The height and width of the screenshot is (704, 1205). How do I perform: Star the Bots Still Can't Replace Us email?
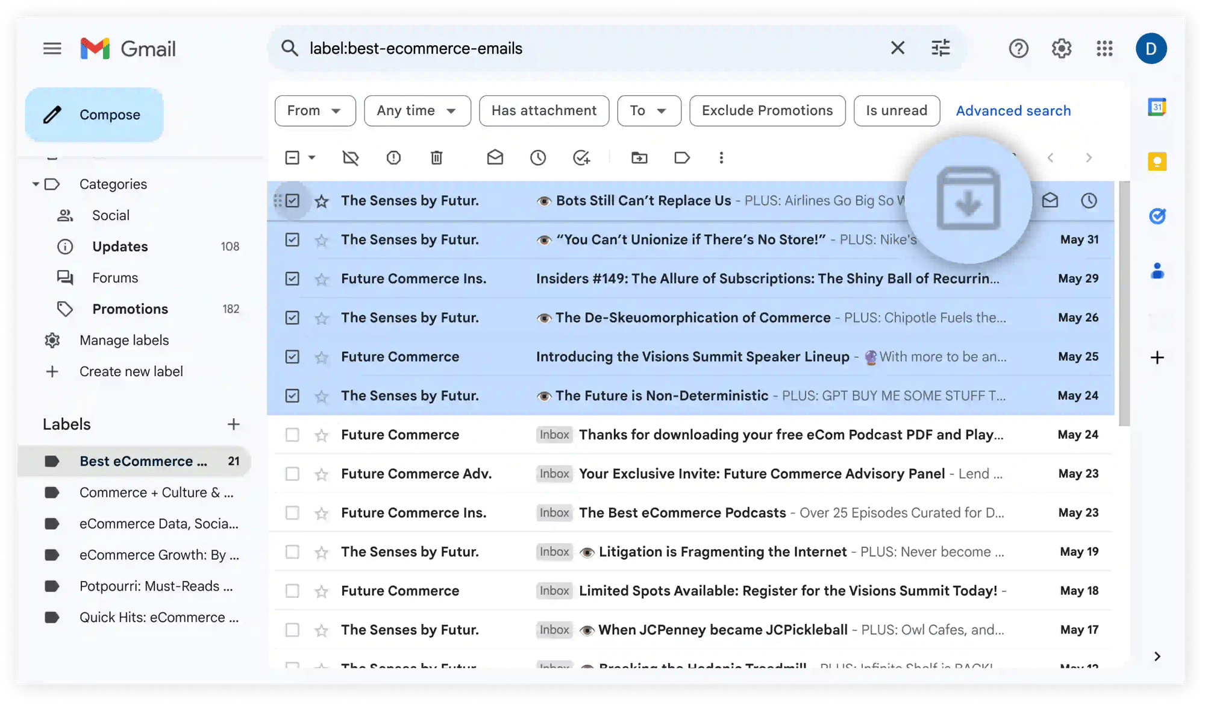point(322,201)
